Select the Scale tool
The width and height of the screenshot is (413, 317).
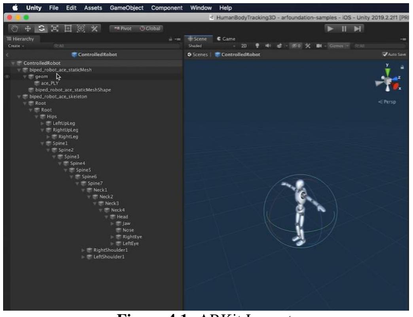(x=55, y=29)
